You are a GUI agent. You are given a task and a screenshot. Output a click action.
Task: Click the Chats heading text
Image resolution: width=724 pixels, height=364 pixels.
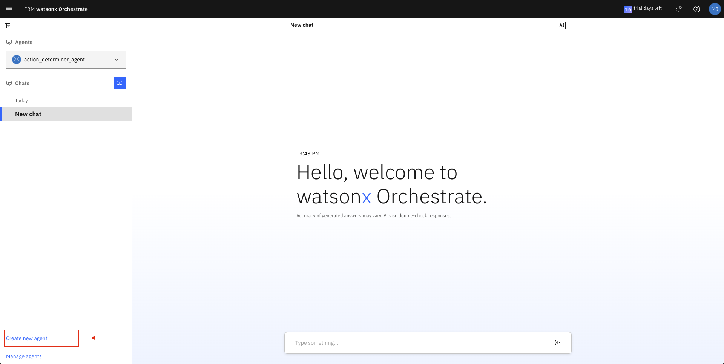coord(22,83)
